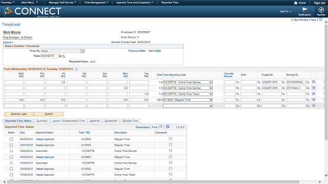328x184 pixels.
Task: Open the Payable Time tab
Action: pyautogui.click(x=130, y=121)
